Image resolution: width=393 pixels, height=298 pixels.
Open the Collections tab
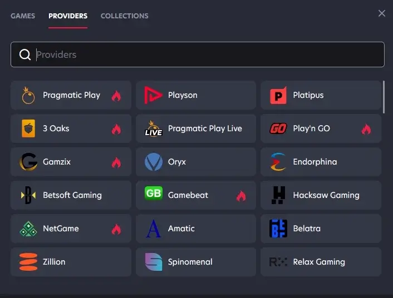tap(125, 16)
